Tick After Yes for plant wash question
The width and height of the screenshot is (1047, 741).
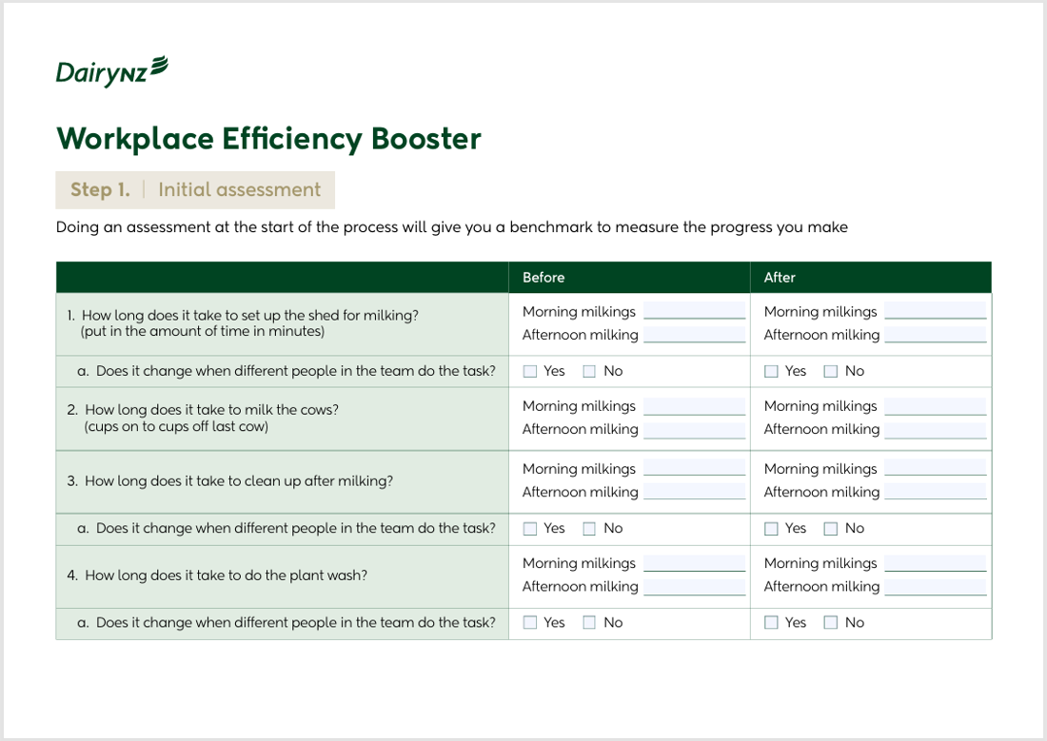click(771, 622)
